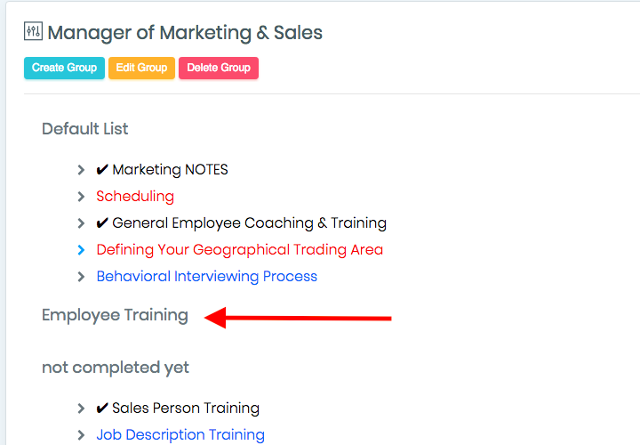Open the Job Description Training link
This screenshot has width=640, height=445.
pyautogui.click(x=180, y=435)
